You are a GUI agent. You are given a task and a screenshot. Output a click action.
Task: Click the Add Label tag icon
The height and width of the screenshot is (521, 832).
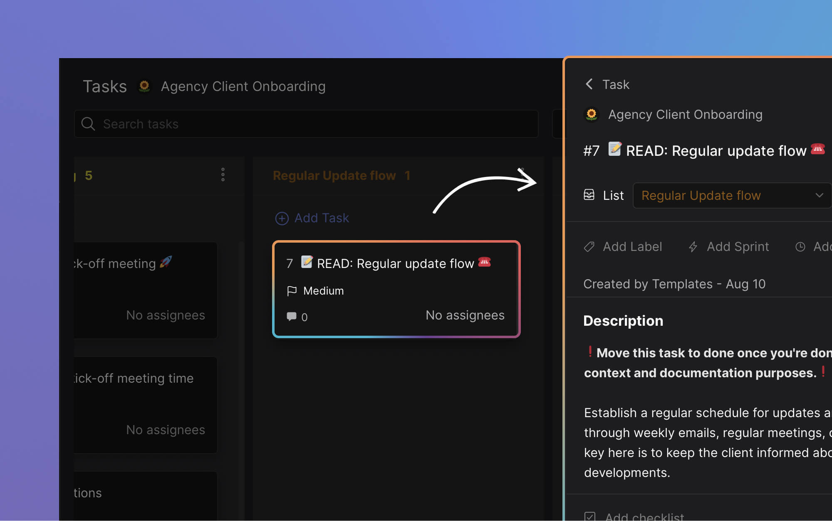click(x=589, y=246)
